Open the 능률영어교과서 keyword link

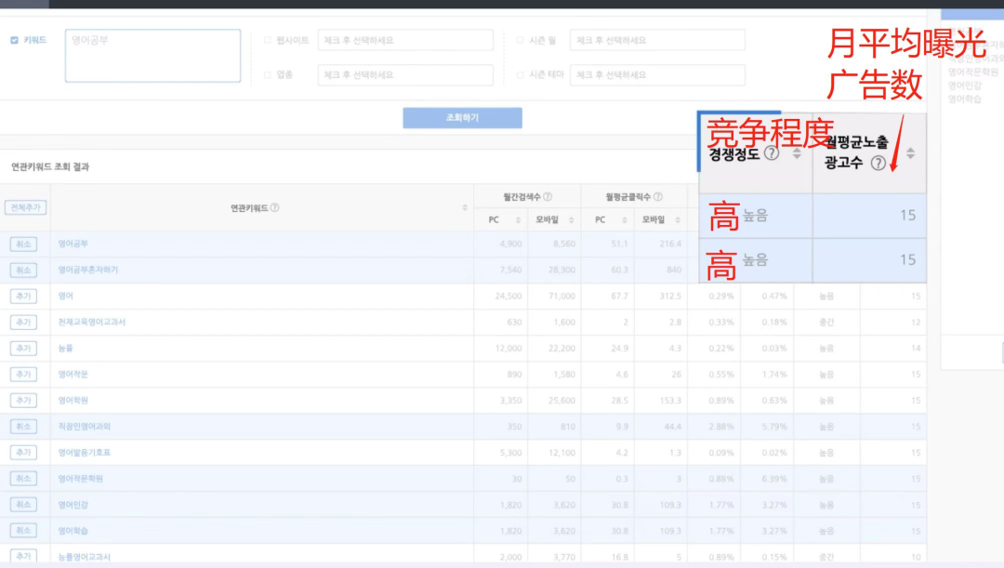coord(85,557)
